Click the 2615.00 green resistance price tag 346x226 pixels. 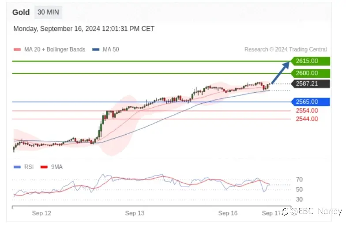click(311, 61)
